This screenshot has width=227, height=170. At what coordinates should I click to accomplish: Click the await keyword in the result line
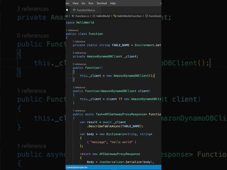[107, 122]
